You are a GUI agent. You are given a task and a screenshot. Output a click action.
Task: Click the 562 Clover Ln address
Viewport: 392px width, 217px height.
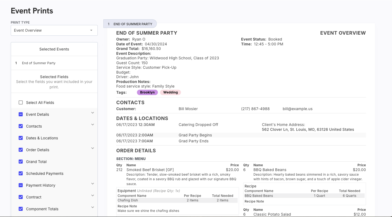(x=308, y=129)
